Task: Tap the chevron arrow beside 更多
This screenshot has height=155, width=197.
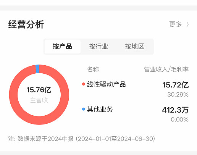Action: click(x=187, y=24)
